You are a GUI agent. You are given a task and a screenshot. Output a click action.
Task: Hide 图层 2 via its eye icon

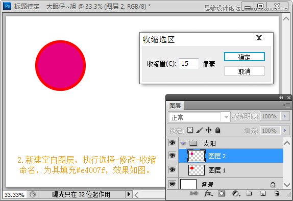pos(172,156)
